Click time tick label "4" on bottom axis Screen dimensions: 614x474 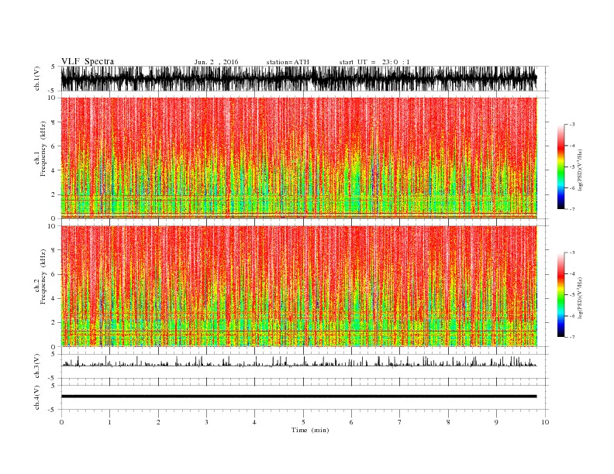(x=254, y=422)
